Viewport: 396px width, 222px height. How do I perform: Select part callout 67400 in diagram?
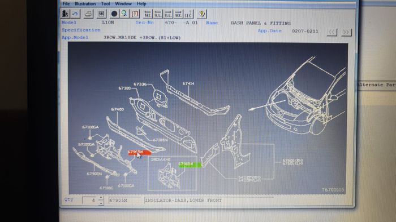(118, 109)
